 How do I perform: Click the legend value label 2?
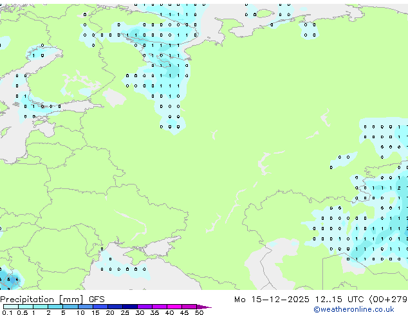(48, 312)
